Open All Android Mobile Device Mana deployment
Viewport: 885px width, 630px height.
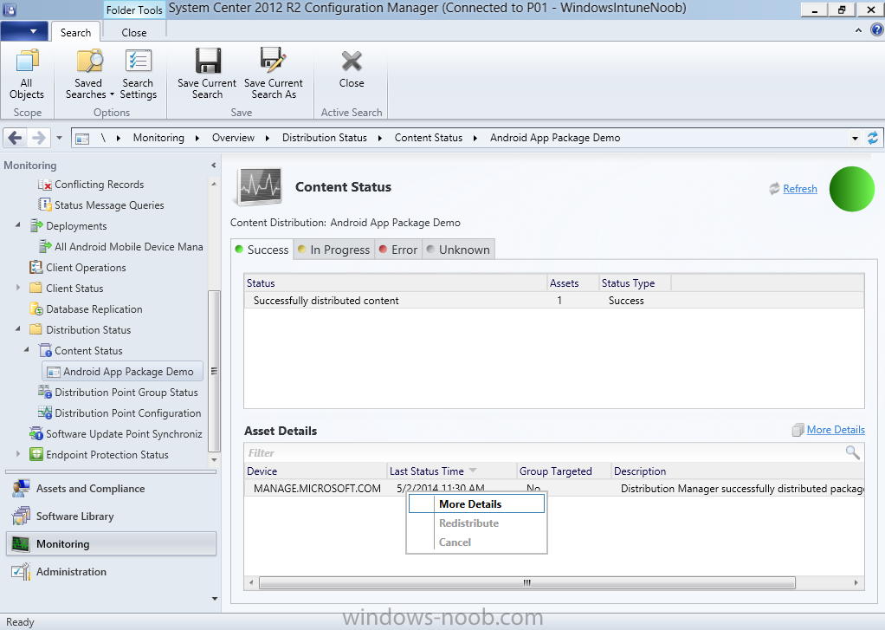128,247
